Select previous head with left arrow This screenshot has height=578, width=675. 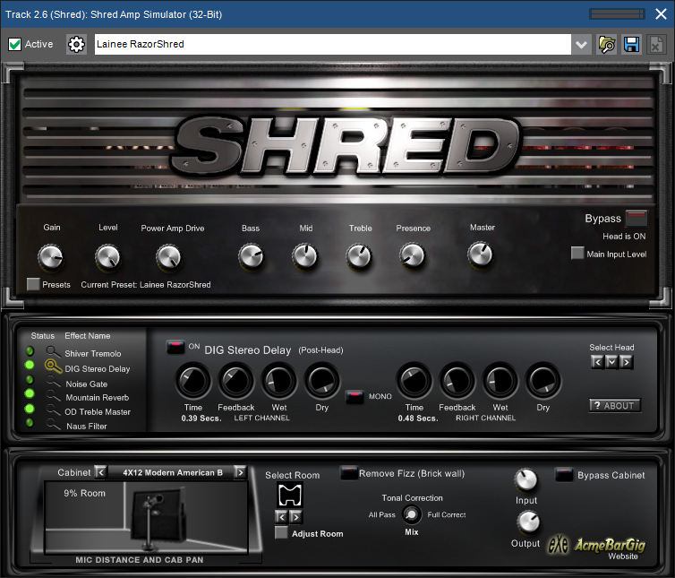[x=597, y=362]
